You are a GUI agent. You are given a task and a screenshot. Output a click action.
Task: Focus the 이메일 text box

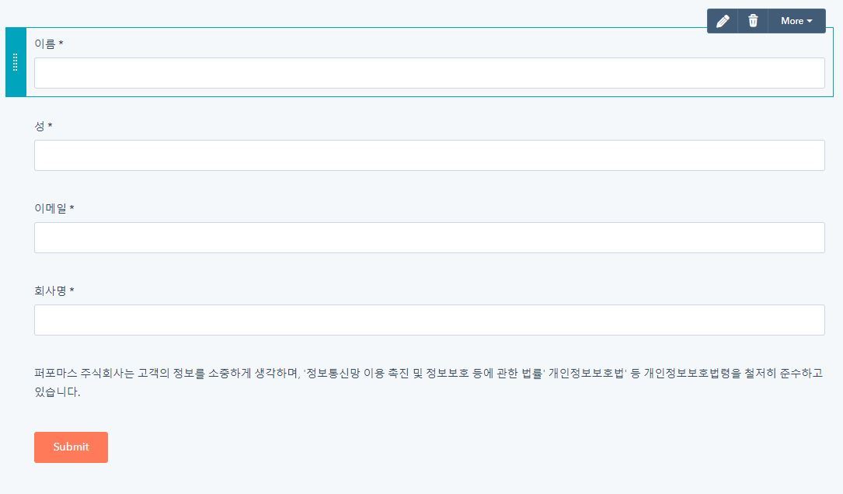point(430,238)
